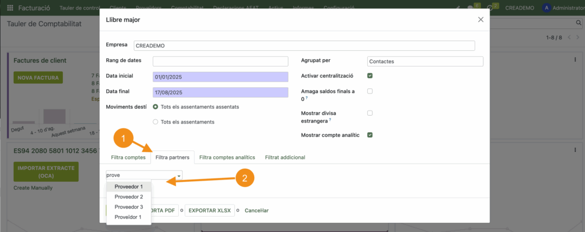585x232 pixels.
Task: Toggle the Activar centralització checkbox
Action: tap(370, 76)
